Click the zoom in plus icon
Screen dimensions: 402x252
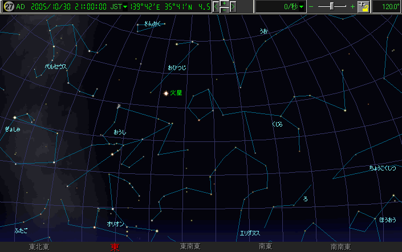tap(352, 7)
